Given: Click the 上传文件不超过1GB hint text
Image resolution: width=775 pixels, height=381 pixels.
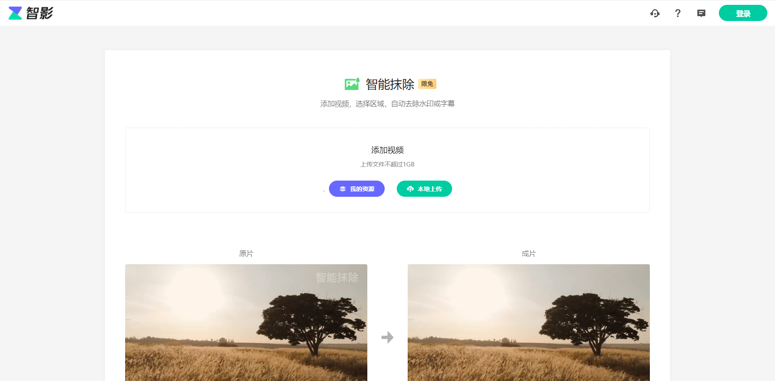Looking at the screenshot, I should pos(387,164).
